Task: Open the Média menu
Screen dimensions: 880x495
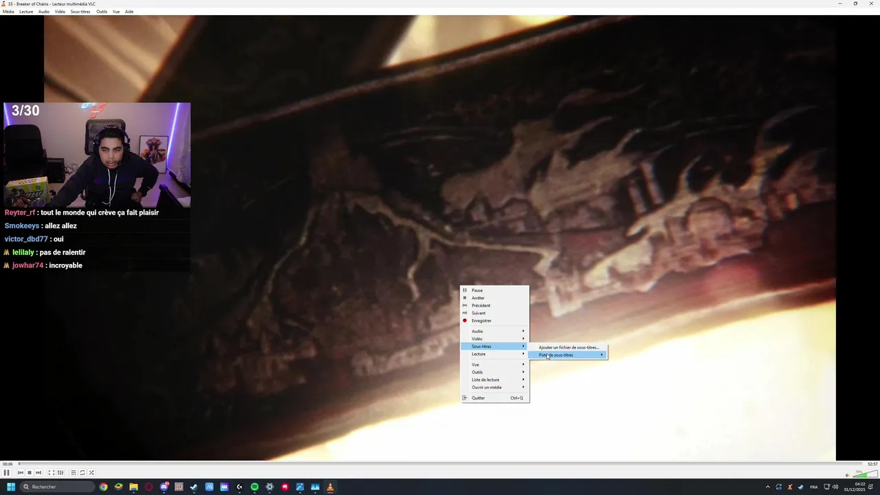Action: point(8,12)
